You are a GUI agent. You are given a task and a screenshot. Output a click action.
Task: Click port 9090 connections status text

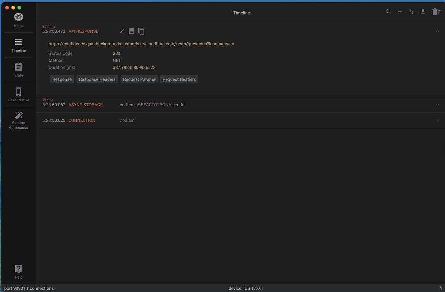pyautogui.click(x=29, y=288)
